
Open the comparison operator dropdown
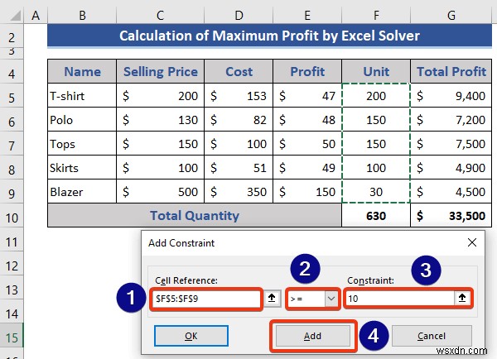pos(331,298)
